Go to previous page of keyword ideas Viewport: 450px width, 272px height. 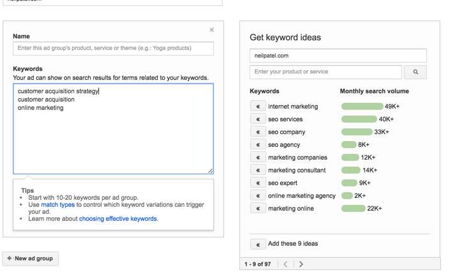click(285, 264)
